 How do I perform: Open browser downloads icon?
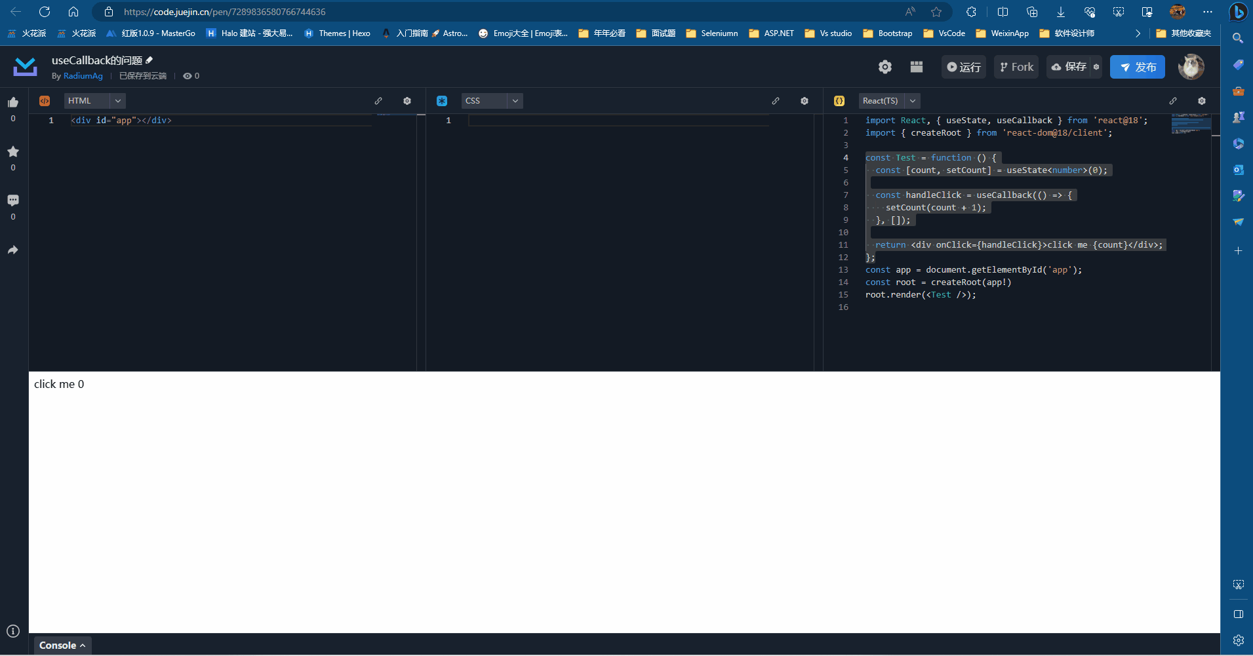[1061, 12]
